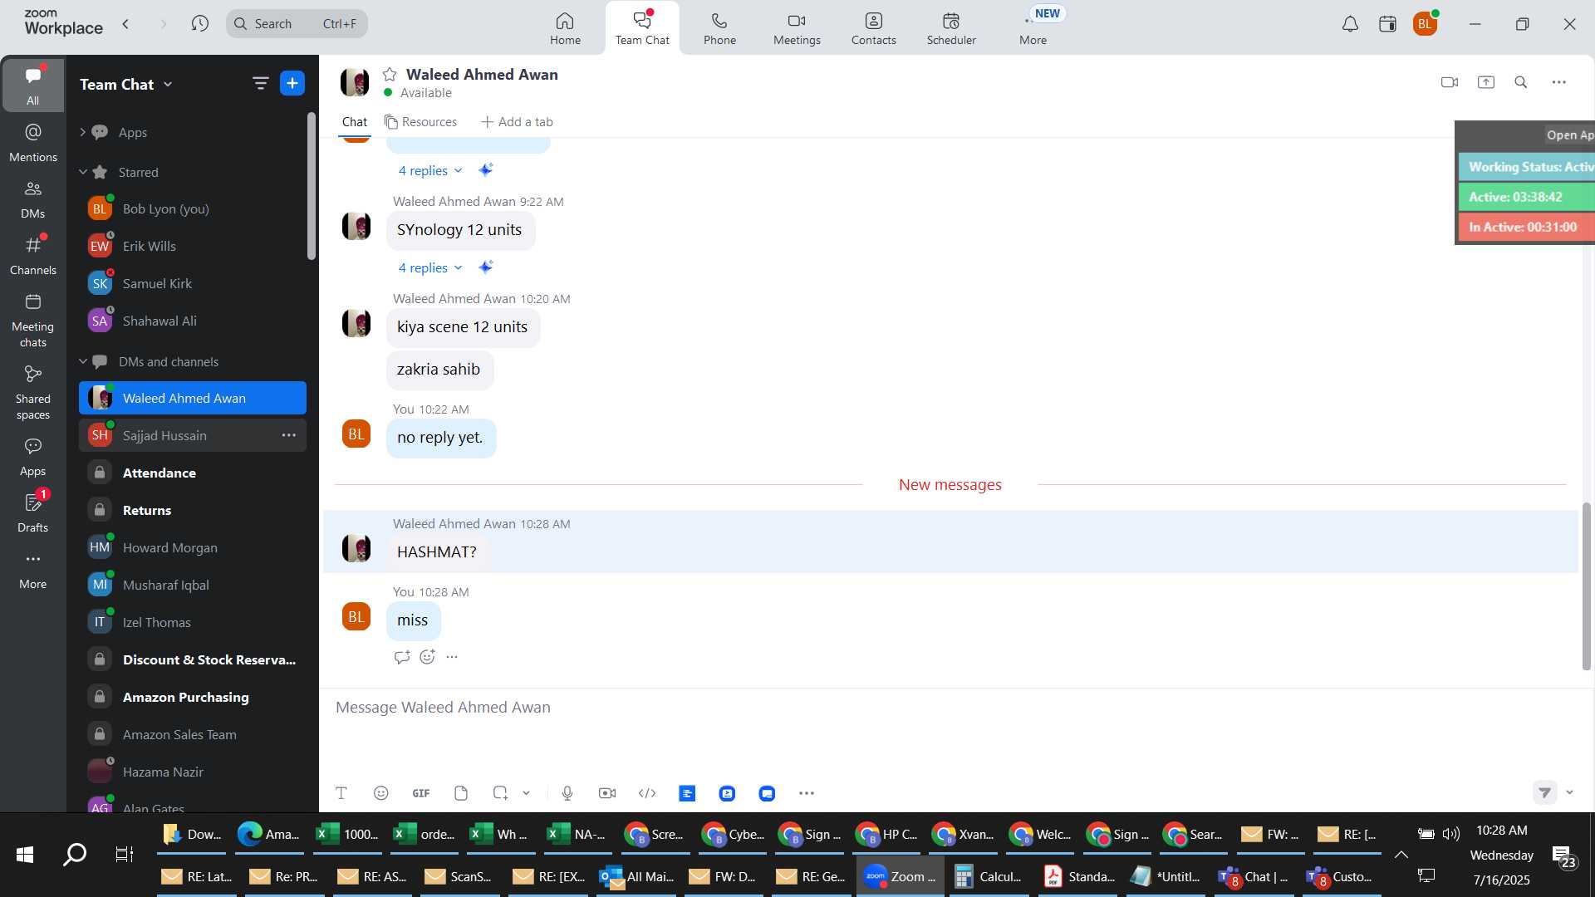Open Calculator from the taskbar
The image size is (1595, 897).
989,876
